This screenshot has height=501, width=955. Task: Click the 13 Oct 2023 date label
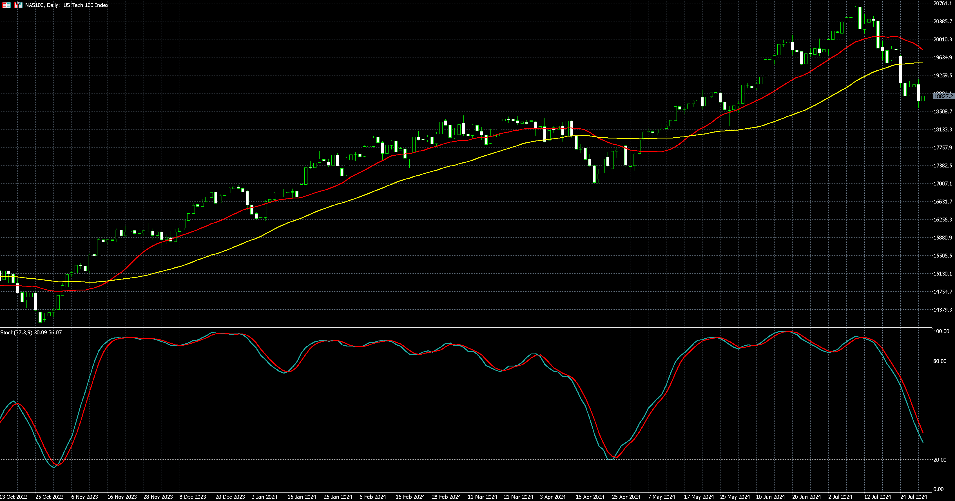14,496
